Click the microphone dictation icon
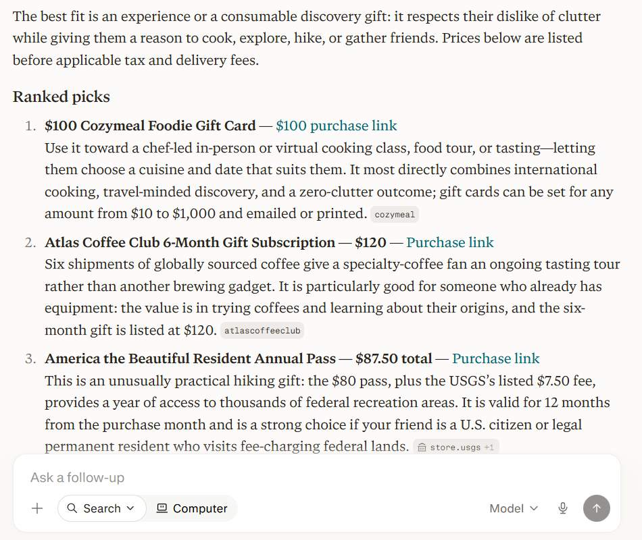This screenshot has width=642, height=540. [x=563, y=508]
